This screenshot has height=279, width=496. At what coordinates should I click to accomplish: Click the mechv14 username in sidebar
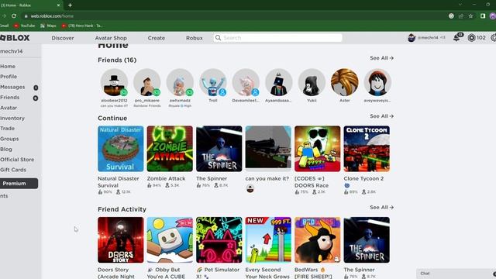pyautogui.click(x=12, y=51)
